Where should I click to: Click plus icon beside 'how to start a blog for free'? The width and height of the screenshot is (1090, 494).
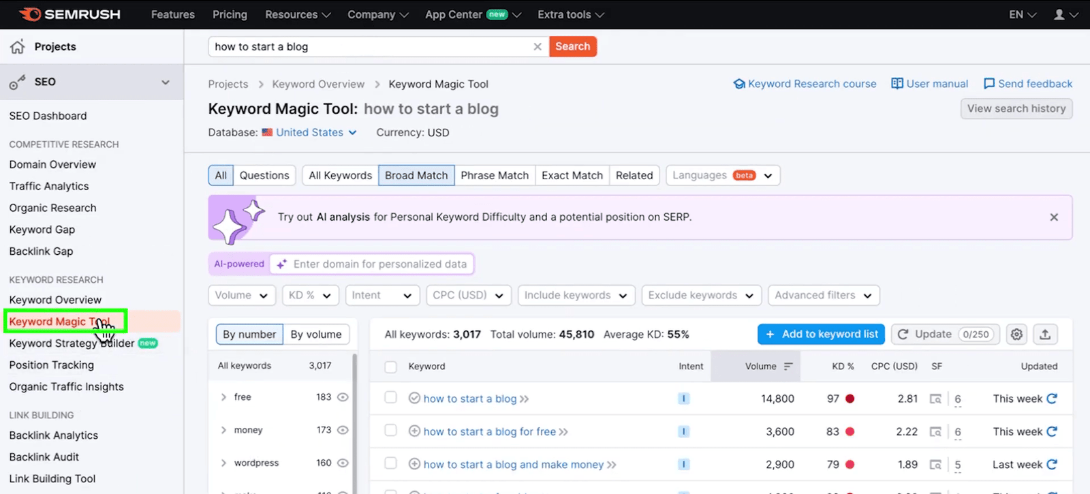[414, 431]
